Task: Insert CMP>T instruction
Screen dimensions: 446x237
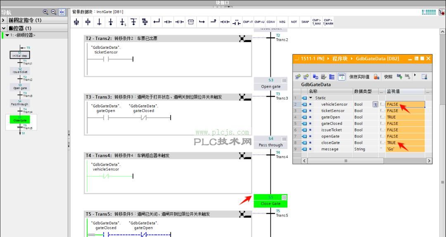Action: coord(248,21)
